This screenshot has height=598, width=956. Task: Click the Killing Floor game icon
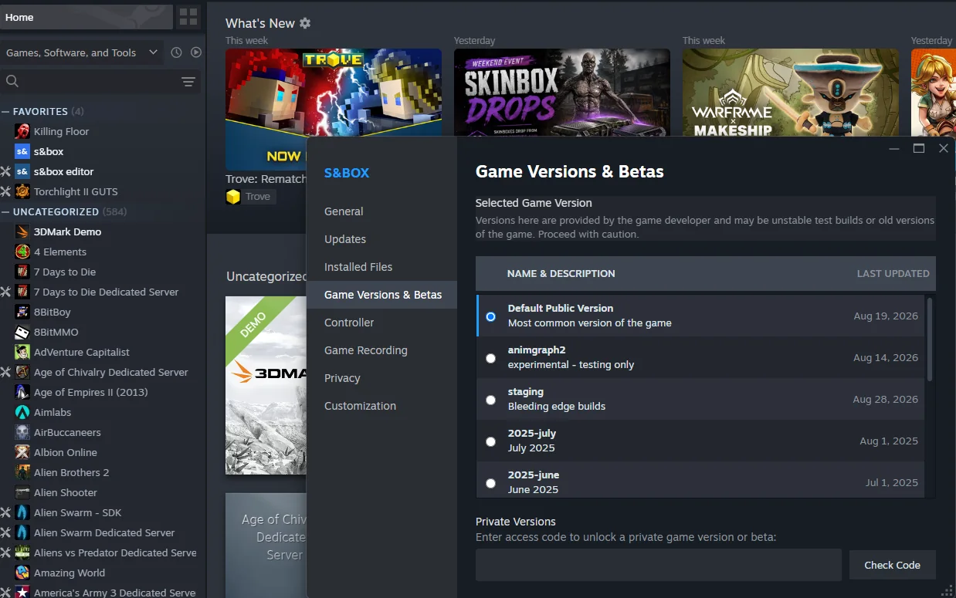tap(22, 131)
